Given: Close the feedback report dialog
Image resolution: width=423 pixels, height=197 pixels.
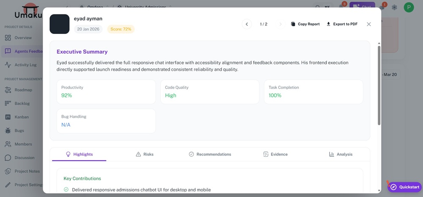Looking at the screenshot, I should [369, 24].
